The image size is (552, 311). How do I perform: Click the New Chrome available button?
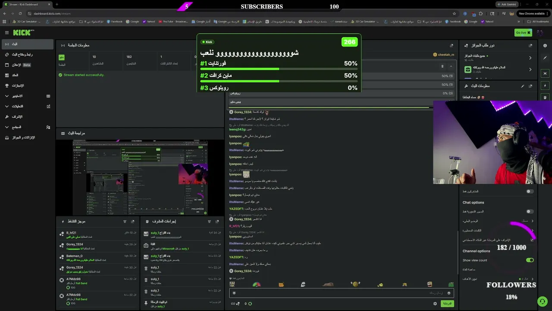pyautogui.click(x=533, y=13)
